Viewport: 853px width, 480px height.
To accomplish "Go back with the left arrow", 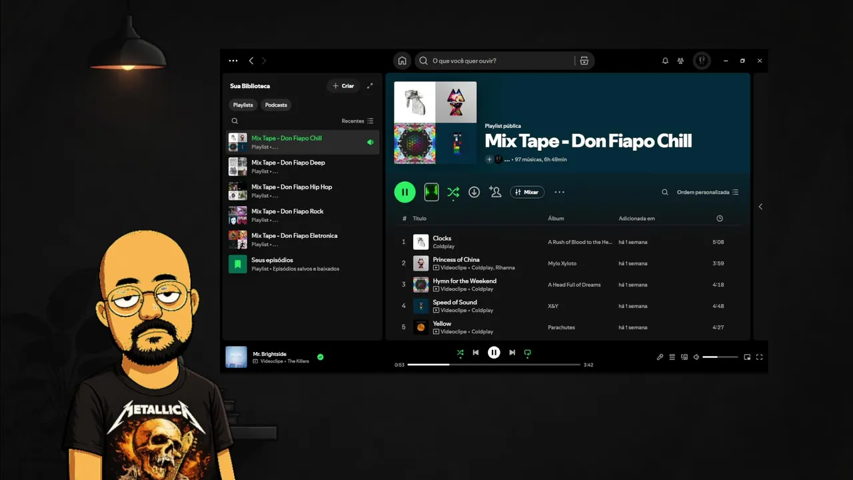I will pyautogui.click(x=251, y=61).
